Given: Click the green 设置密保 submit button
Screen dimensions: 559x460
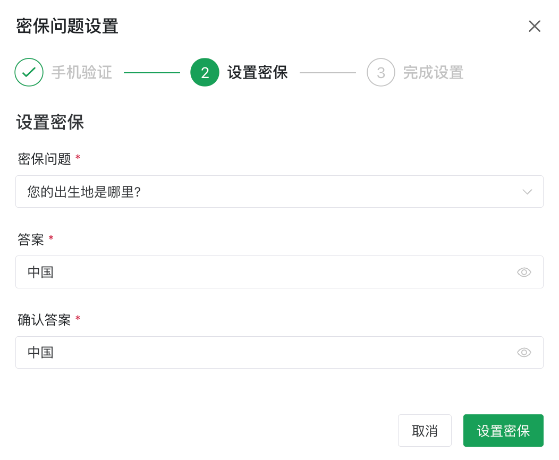Looking at the screenshot, I should tap(503, 430).
